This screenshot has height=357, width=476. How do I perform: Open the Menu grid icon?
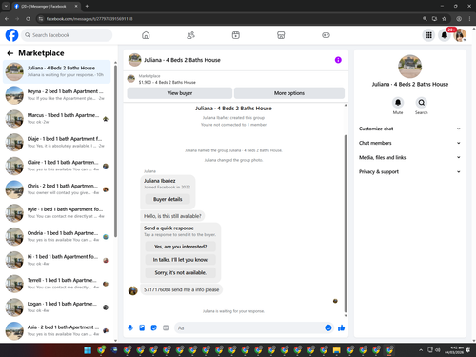(x=428, y=35)
